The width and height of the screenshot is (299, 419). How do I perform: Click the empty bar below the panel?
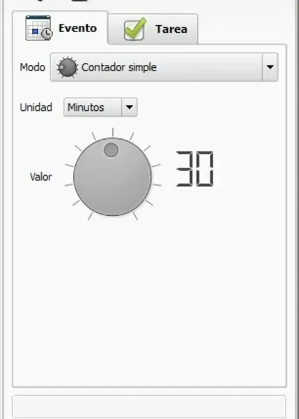pos(149,406)
